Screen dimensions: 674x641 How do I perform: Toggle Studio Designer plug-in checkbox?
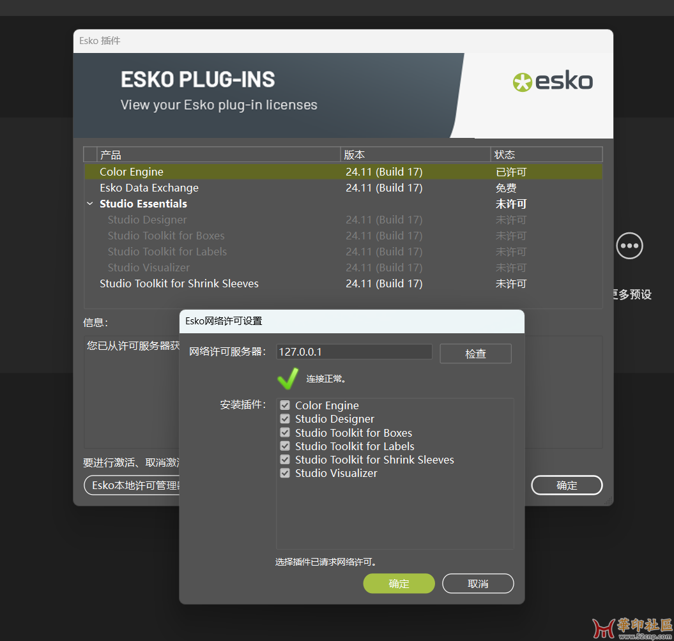pyautogui.click(x=284, y=418)
